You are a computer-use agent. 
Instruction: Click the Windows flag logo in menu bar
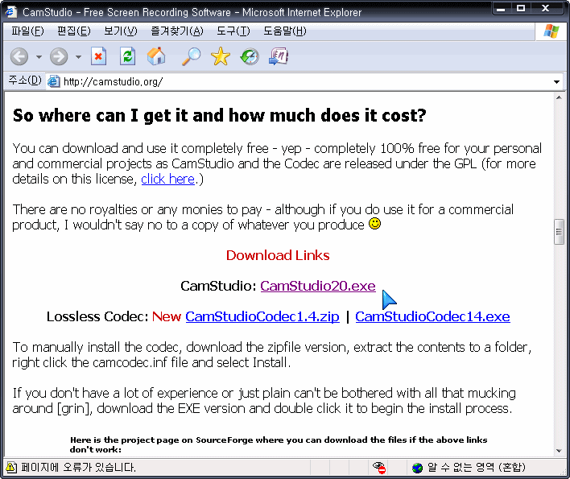point(551,31)
